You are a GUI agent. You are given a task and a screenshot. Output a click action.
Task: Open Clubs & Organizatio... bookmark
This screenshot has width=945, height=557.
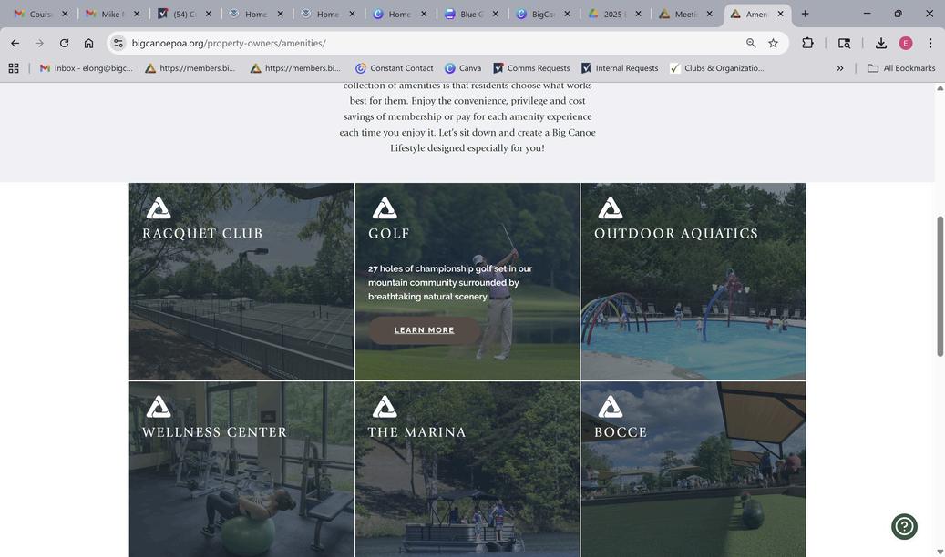tap(717, 68)
